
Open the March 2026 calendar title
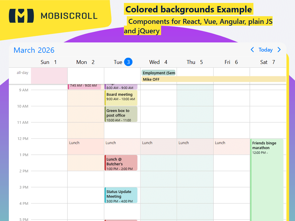pos(34,50)
